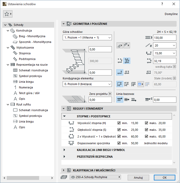
Task: Expand Kalkulacja linii biegu i symbol section
Action: point(64,150)
